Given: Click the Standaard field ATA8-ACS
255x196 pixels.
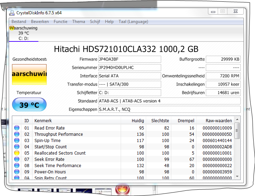Looking at the screenshot, I should 170,101.
